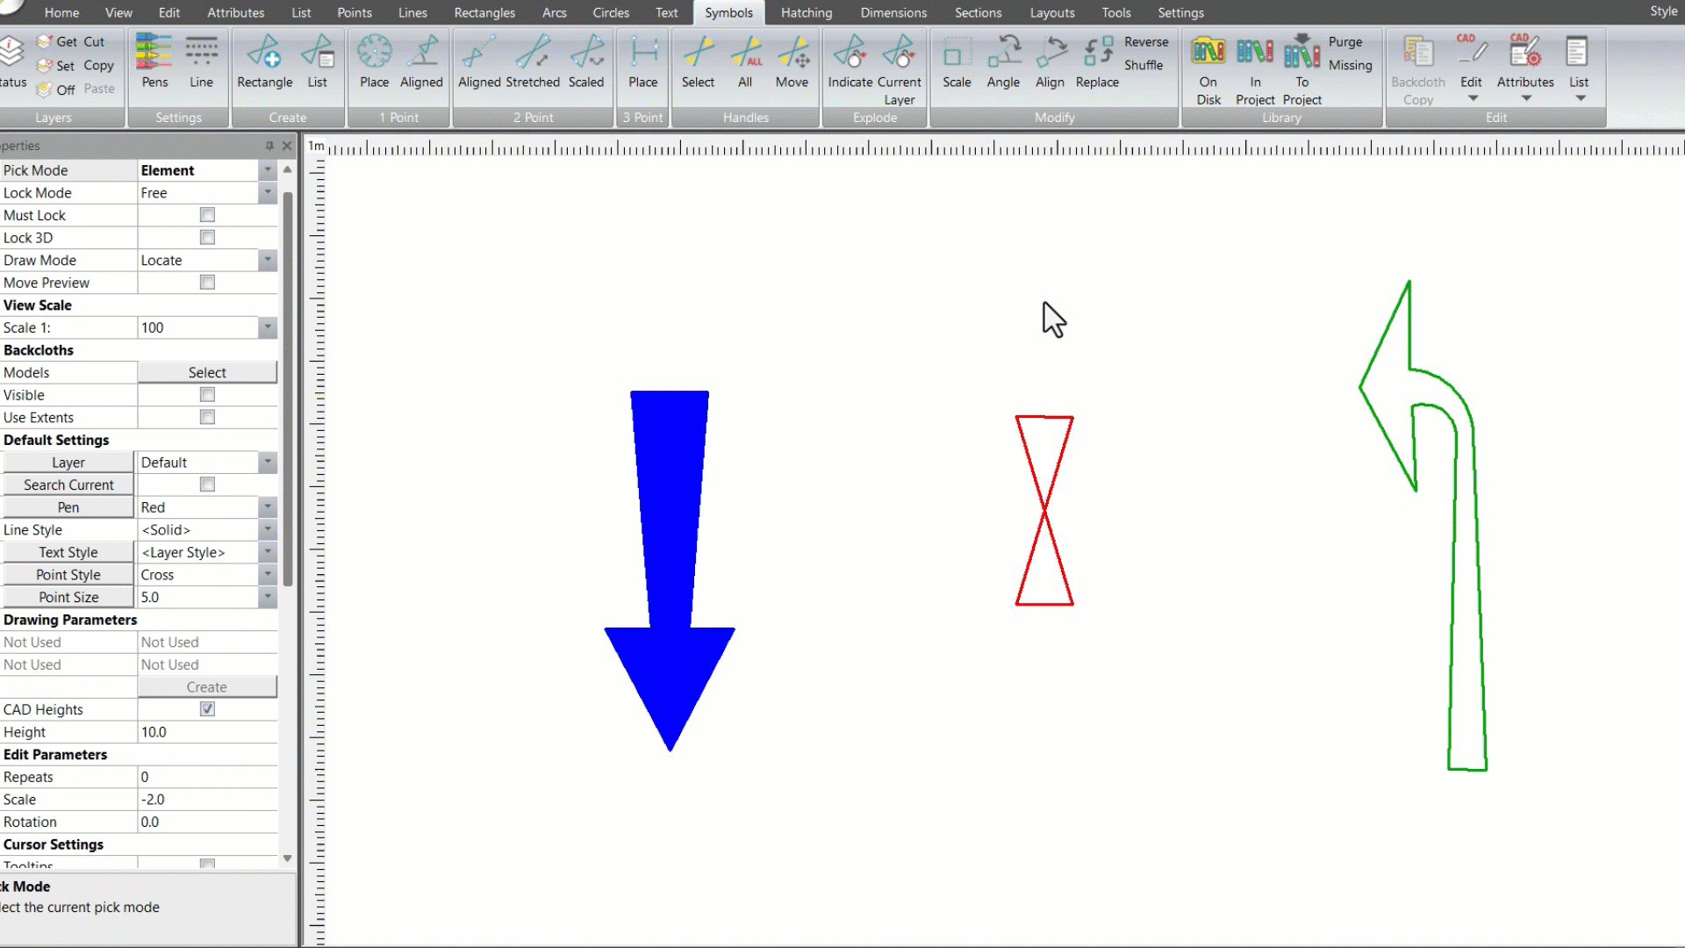Image resolution: width=1685 pixels, height=948 pixels.
Task: Activate the Scale tool in Modify group
Action: coord(956,61)
